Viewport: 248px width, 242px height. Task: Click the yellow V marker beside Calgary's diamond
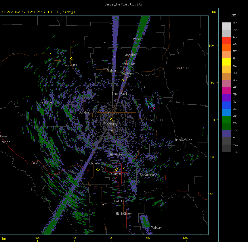[123, 168]
